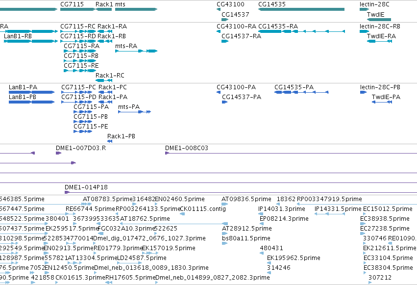The image size is (417, 285).
Task: Select transcript CG7115-RD
Action: (77, 36)
